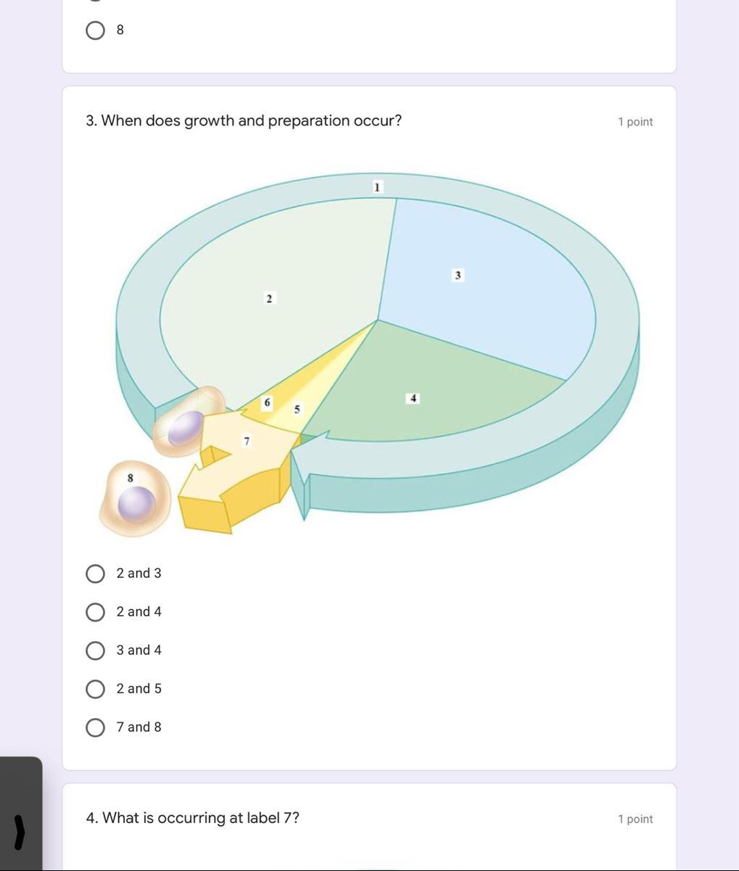Click the cell illustration labeled 8
Screen dimensions: 739x871
[x=135, y=498]
